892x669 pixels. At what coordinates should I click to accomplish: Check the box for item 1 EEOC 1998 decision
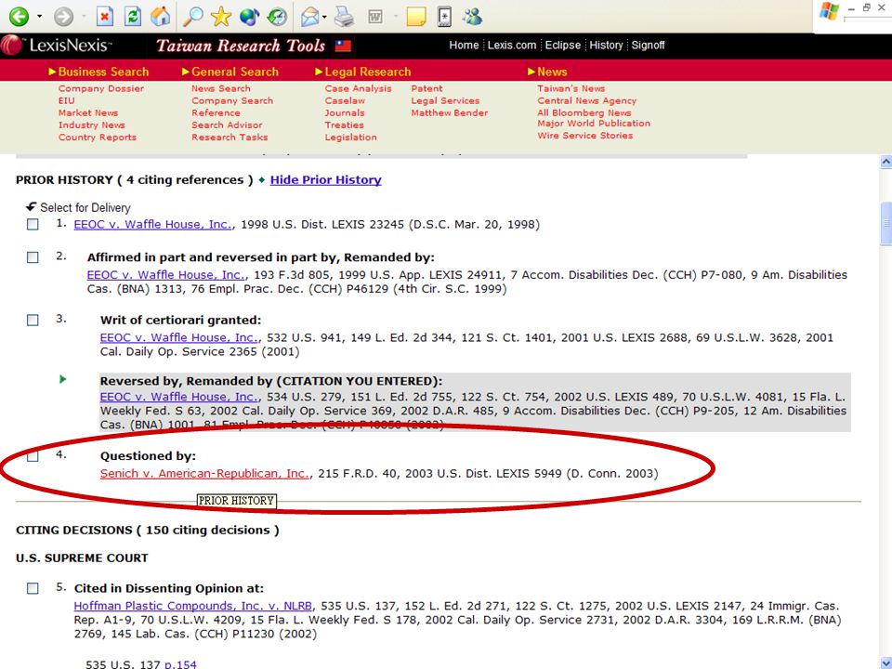click(x=33, y=225)
